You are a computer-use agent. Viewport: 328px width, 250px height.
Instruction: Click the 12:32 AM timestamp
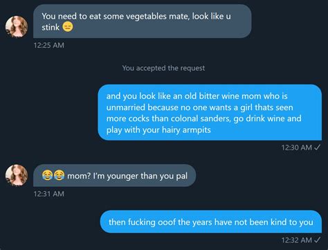297,240
